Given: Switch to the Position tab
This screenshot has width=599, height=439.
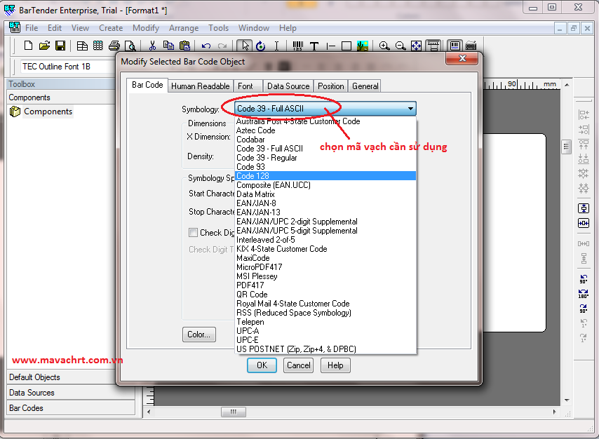Looking at the screenshot, I should pyautogui.click(x=331, y=86).
